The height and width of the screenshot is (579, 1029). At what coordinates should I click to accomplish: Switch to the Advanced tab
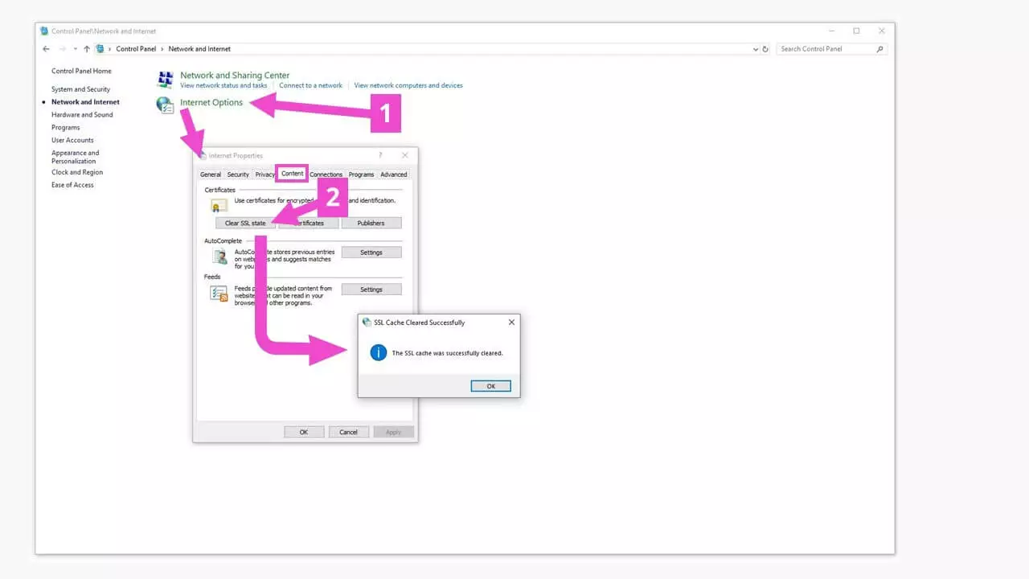point(394,175)
